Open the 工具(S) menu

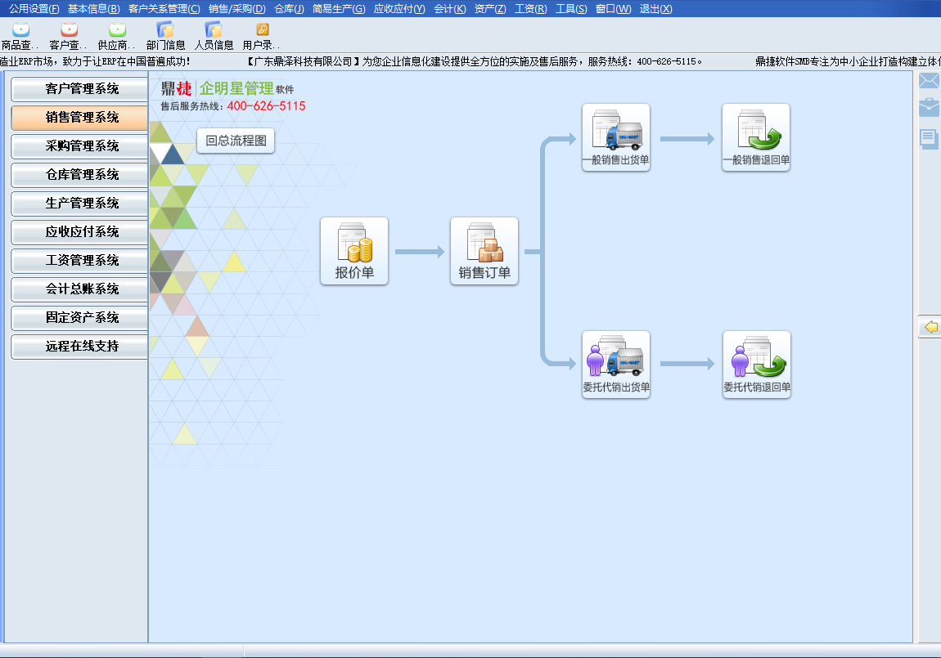point(570,8)
